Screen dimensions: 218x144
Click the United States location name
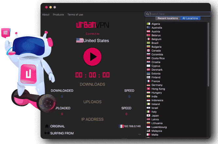96,41
